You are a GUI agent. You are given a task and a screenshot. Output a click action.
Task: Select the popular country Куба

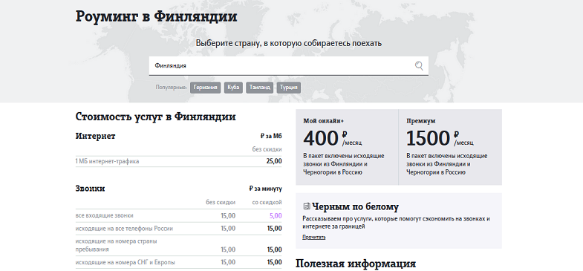[x=233, y=88]
